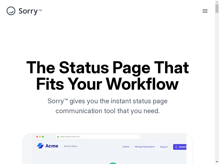Open the History link
The height and width of the screenshot is (164, 219).
click(x=126, y=147)
